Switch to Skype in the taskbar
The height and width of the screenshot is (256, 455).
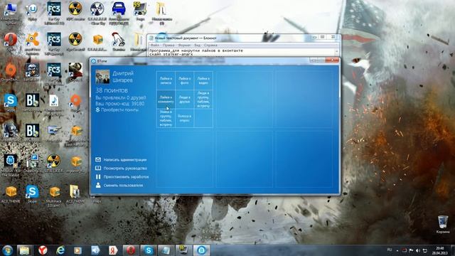coord(149,250)
